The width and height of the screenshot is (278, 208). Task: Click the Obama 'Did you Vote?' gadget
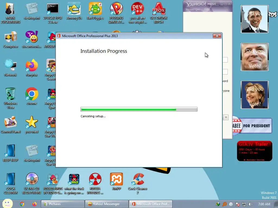tap(255, 19)
